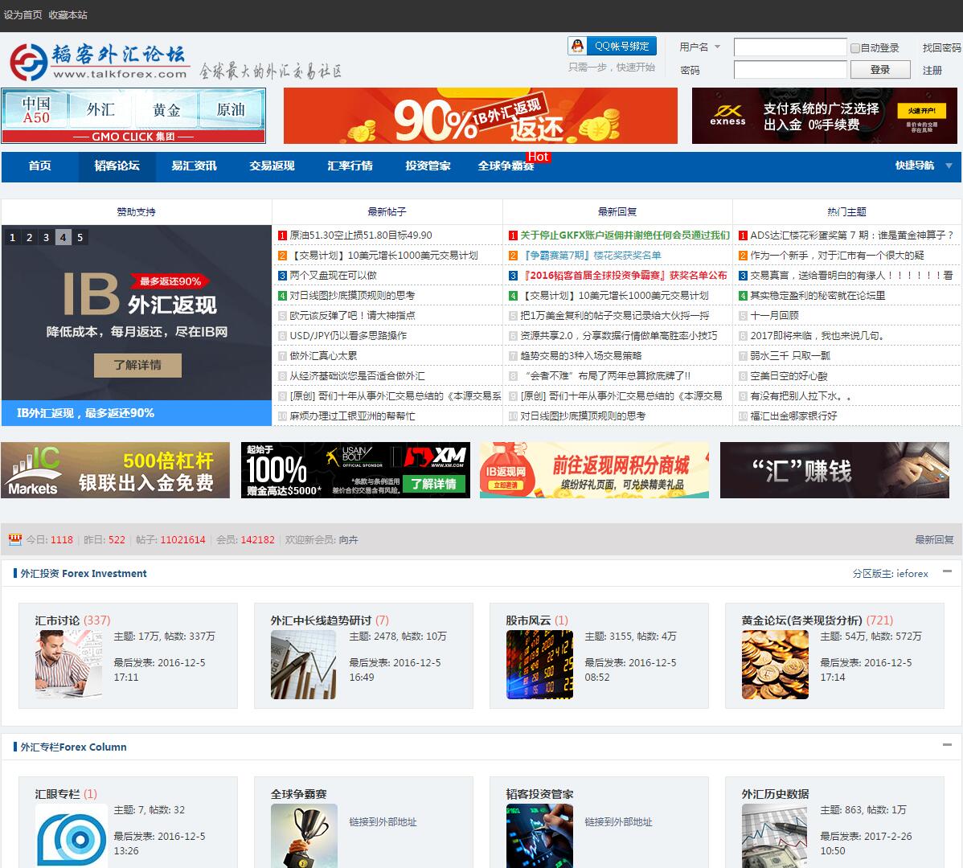Select slide number 5 in sponsor carousel
Viewport: 963px width, 868px height.
[x=80, y=238]
